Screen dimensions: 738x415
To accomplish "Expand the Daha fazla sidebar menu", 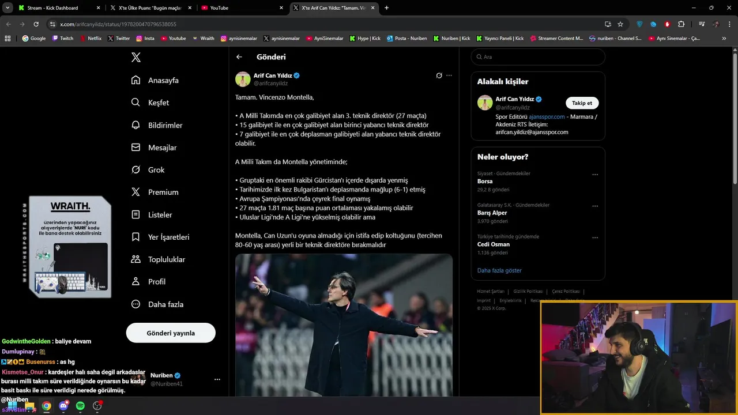I will [x=157, y=304].
